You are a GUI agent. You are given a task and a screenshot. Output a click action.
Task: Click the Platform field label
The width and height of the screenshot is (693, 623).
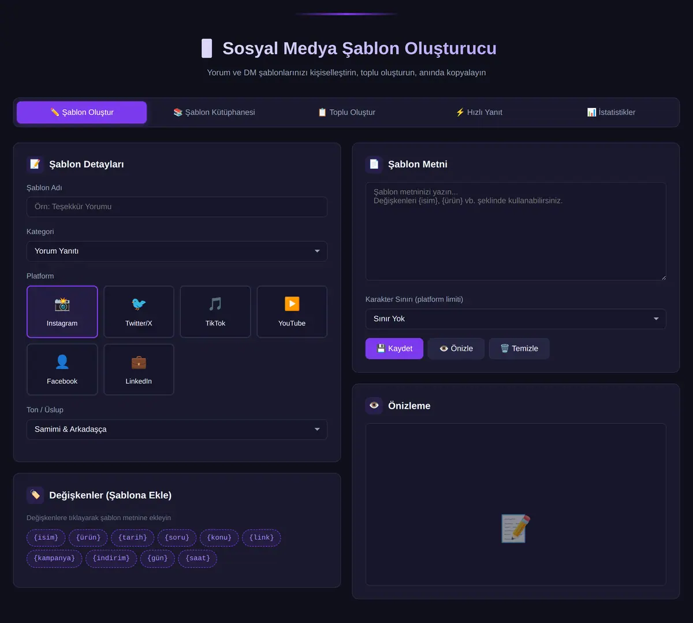40,276
